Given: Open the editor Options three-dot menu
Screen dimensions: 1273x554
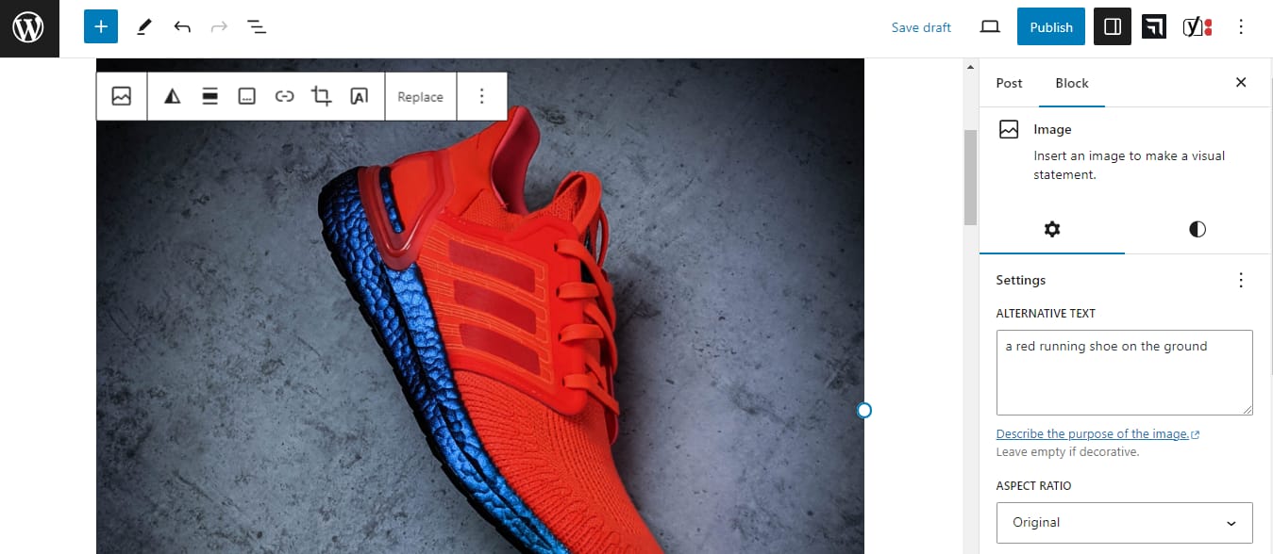Looking at the screenshot, I should 1241,27.
